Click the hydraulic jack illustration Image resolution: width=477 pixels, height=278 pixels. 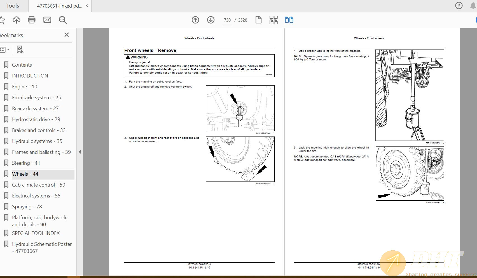(x=410, y=95)
